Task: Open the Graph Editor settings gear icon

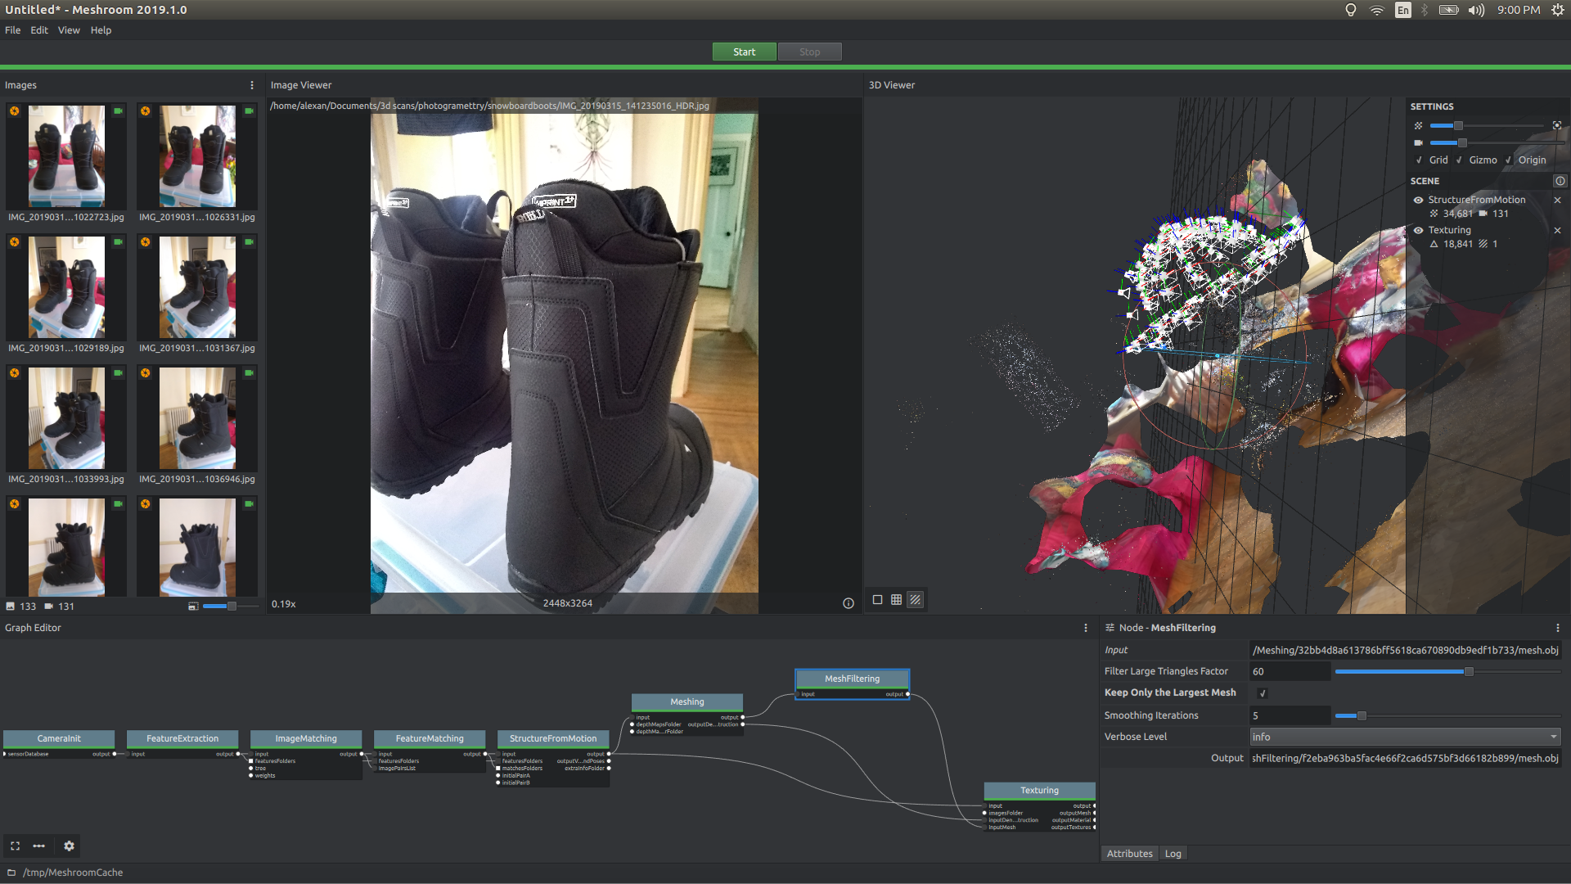Action: [x=69, y=846]
